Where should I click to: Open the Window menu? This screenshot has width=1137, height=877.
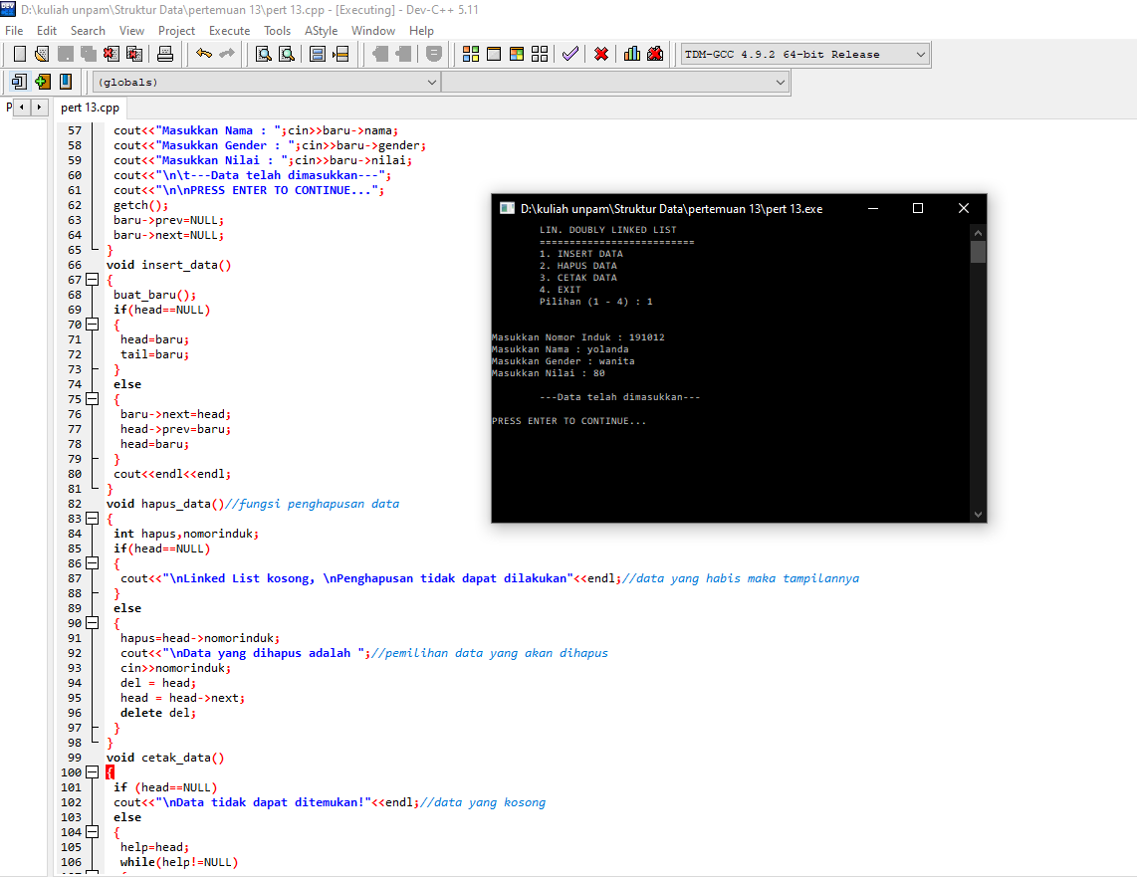tap(373, 31)
